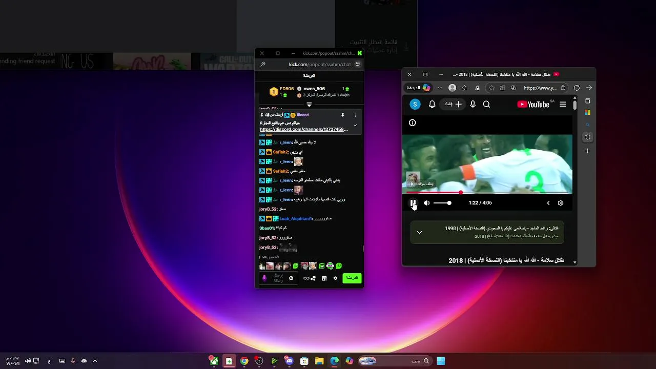Seek on the red video progress bar

487,193
